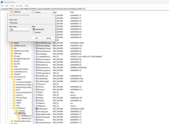Expand the SNMP tree node

tap(9, 43)
